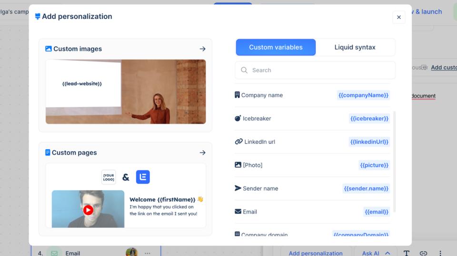Switch to the Liquid syntax tab
457x256 pixels.
pos(355,47)
